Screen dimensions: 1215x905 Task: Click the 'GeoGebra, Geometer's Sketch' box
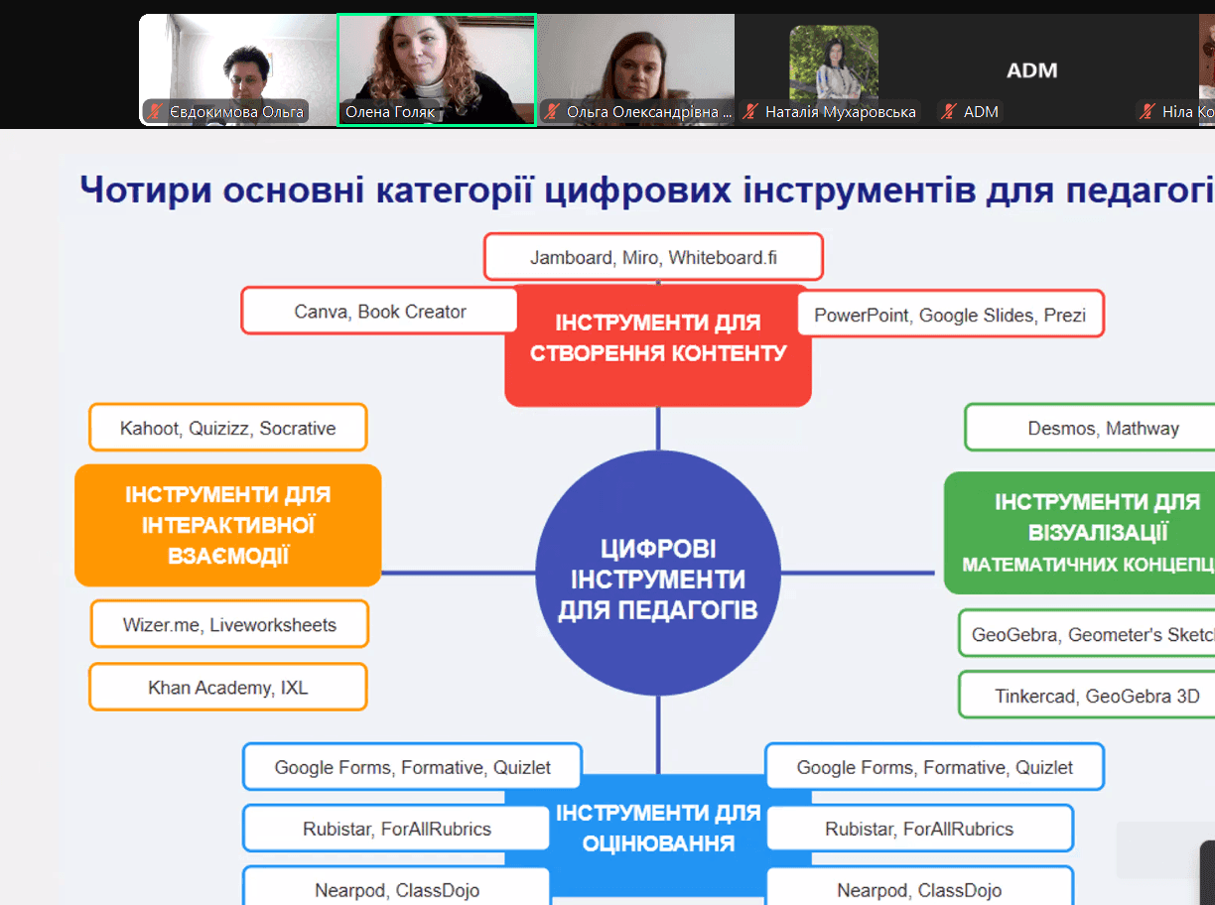(x=1087, y=634)
